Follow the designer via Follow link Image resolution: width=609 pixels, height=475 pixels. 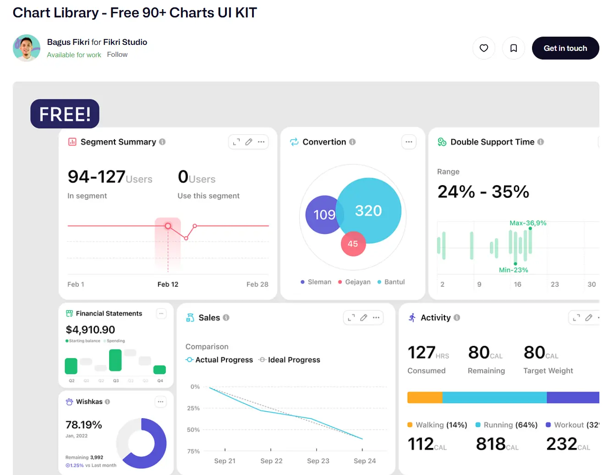tap(117, 55)
